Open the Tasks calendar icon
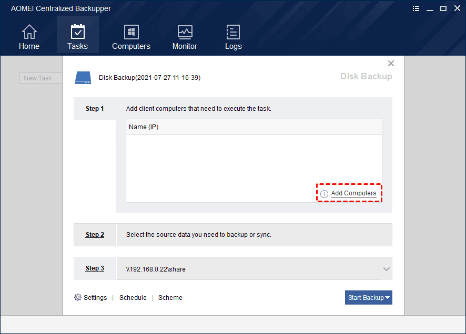466x334 pixels. [77, 32]
